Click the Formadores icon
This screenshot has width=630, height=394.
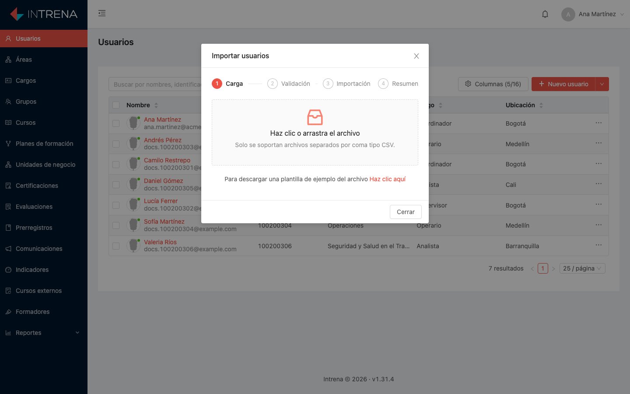(x=8, y=312)
